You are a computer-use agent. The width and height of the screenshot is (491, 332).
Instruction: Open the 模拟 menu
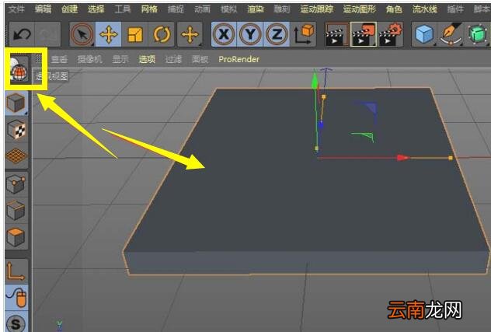pos(229,9)
